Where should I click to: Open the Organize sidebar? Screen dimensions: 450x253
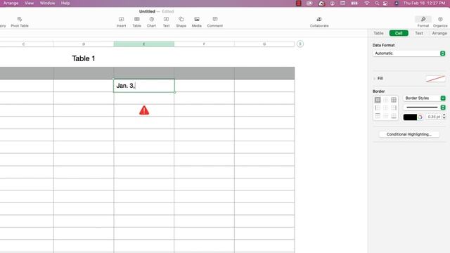(440, 22)
